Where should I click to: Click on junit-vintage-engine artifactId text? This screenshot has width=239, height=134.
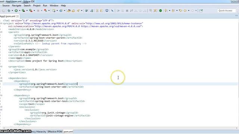click(x=59, y=116)
